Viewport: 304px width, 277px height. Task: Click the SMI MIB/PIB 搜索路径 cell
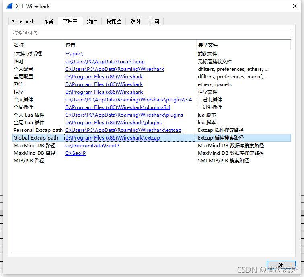223,161
